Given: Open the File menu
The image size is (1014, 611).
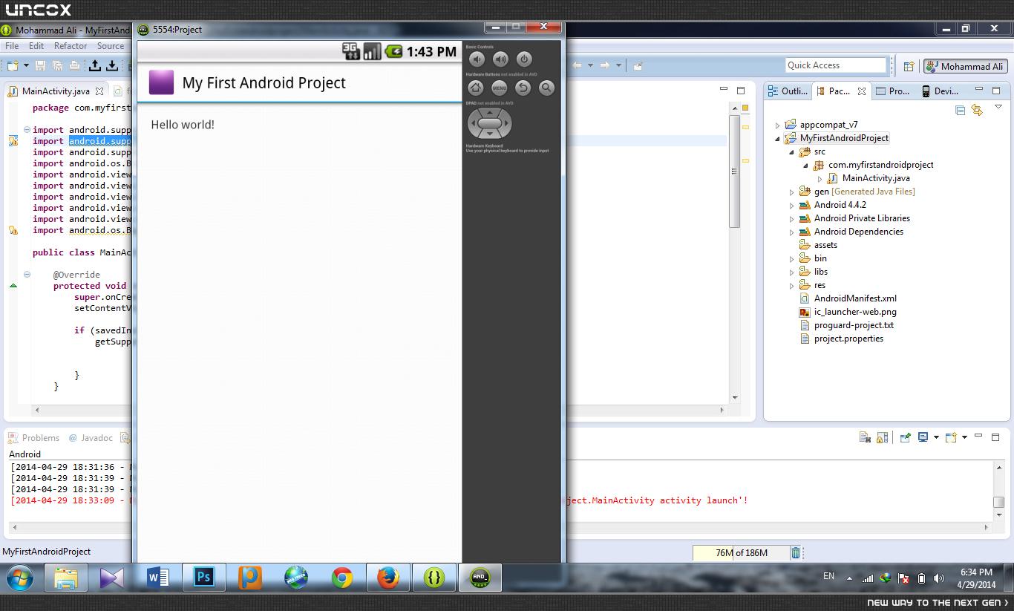Looking at the screenshot, I should click(12, 46).
